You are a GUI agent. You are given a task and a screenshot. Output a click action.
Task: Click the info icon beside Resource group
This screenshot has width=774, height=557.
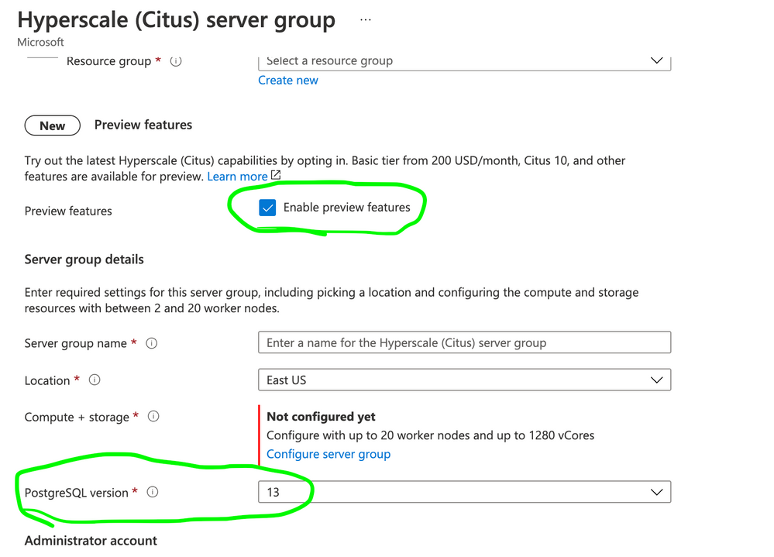[x=175, y=61]
